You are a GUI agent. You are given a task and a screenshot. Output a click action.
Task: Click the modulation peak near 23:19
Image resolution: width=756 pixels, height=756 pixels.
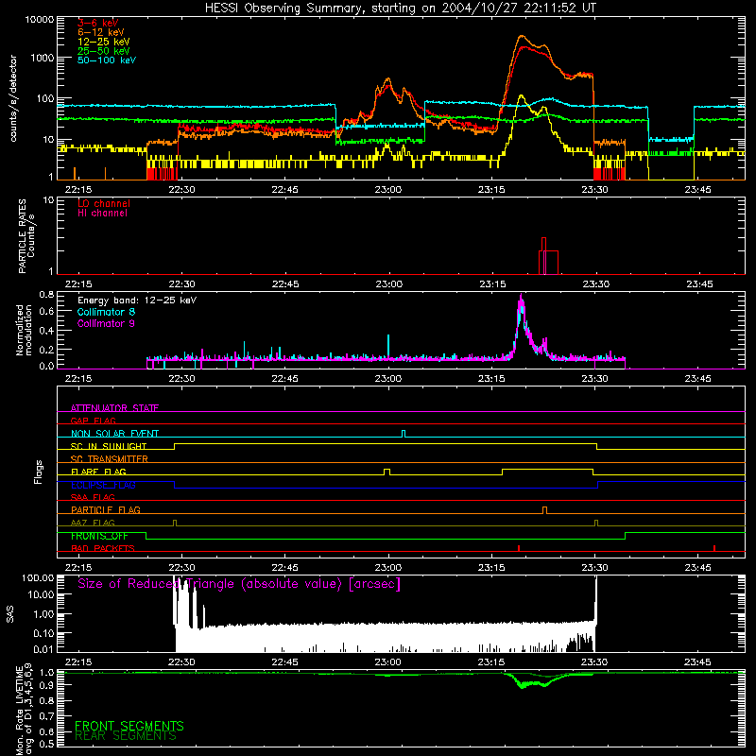pos(521,309)
